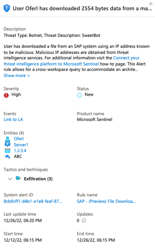
Task: Click the user entity icon beside Oferl
Action: (x=7, y=139)
